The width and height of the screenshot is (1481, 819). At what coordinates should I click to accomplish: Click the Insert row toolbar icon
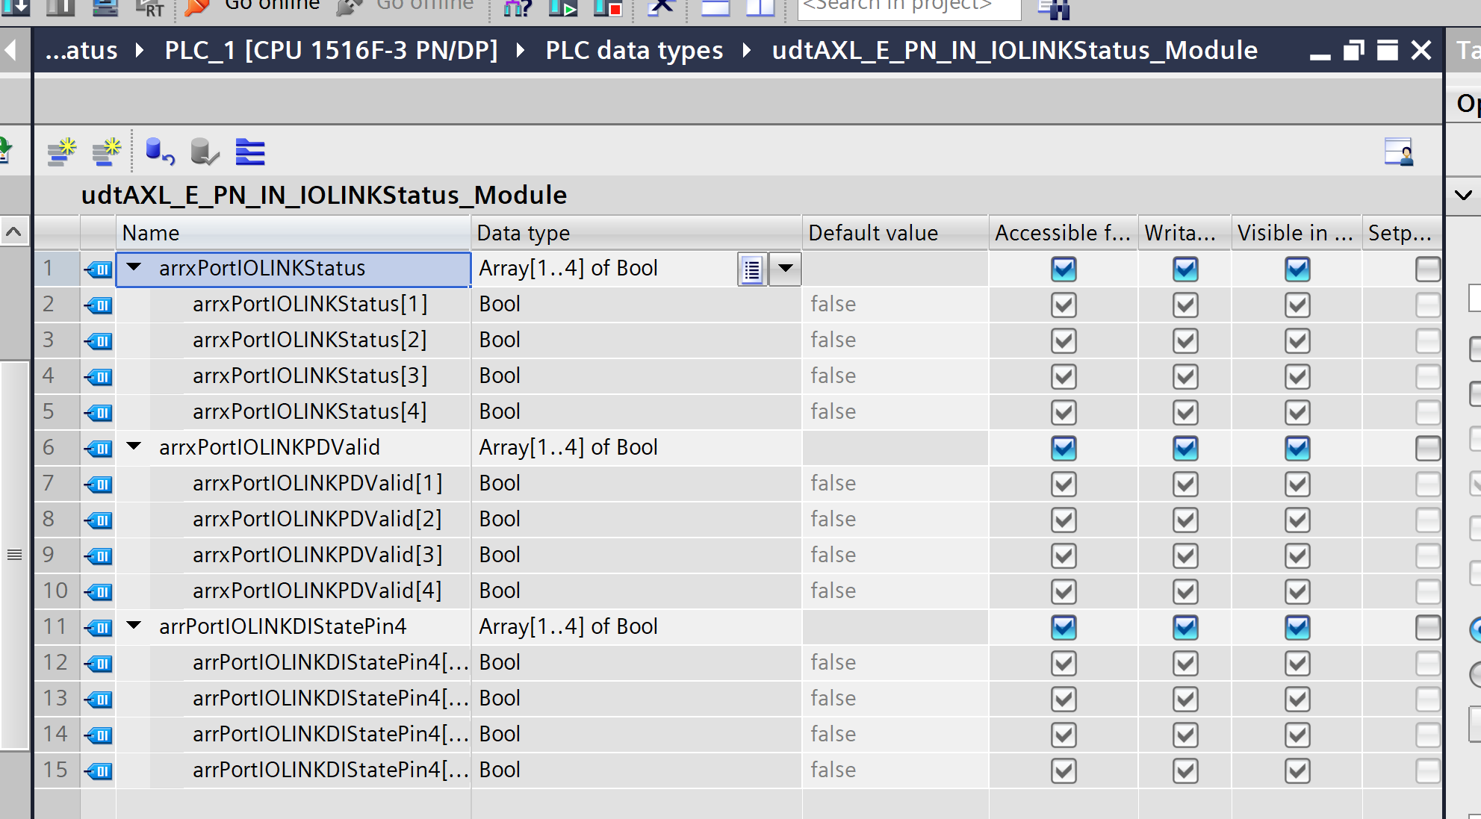pyautogui.click(x=62, y=152)
